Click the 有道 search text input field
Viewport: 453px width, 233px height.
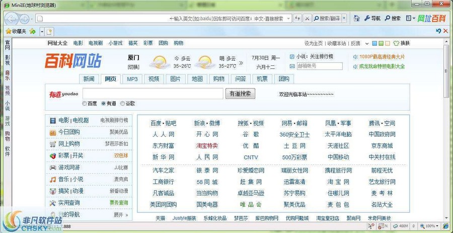pos(153,94)
